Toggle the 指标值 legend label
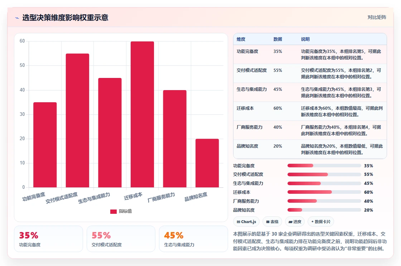Image resolution: width=401 pixels, height=266 pixels. point(125,211)
